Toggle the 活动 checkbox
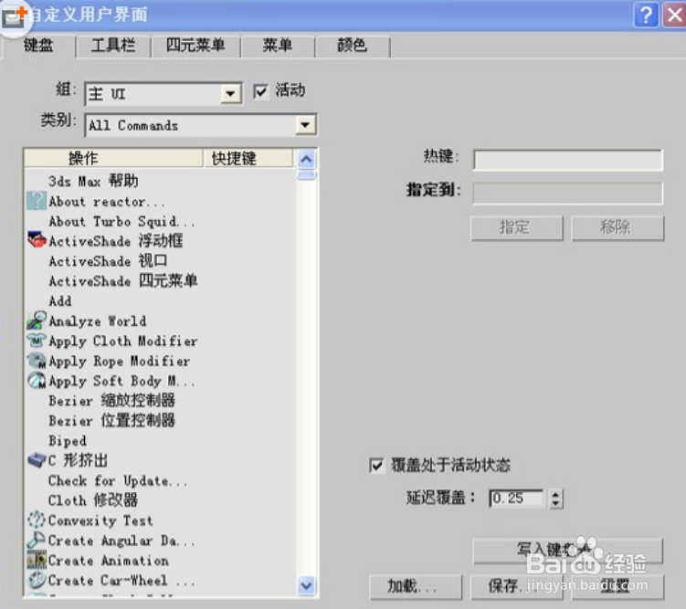 (260, 91)
